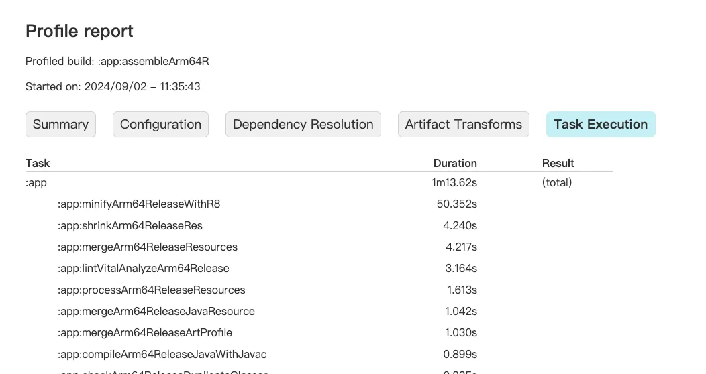
Task: Click the Result column header
Action: [x=558, y=163]
